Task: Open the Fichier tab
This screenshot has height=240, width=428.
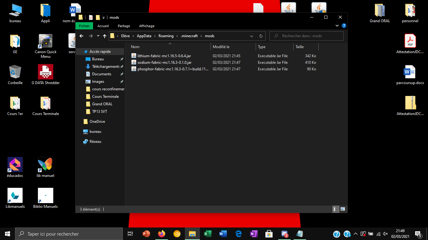Action: pos(84,26)
